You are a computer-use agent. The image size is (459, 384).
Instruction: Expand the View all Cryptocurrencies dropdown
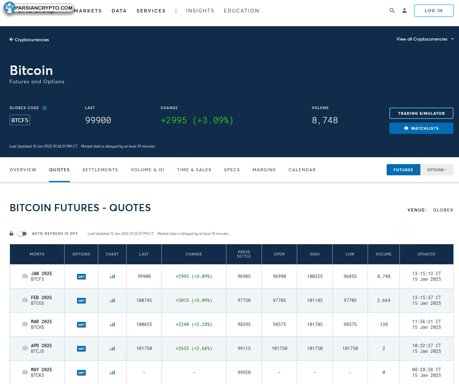point(425,39)
